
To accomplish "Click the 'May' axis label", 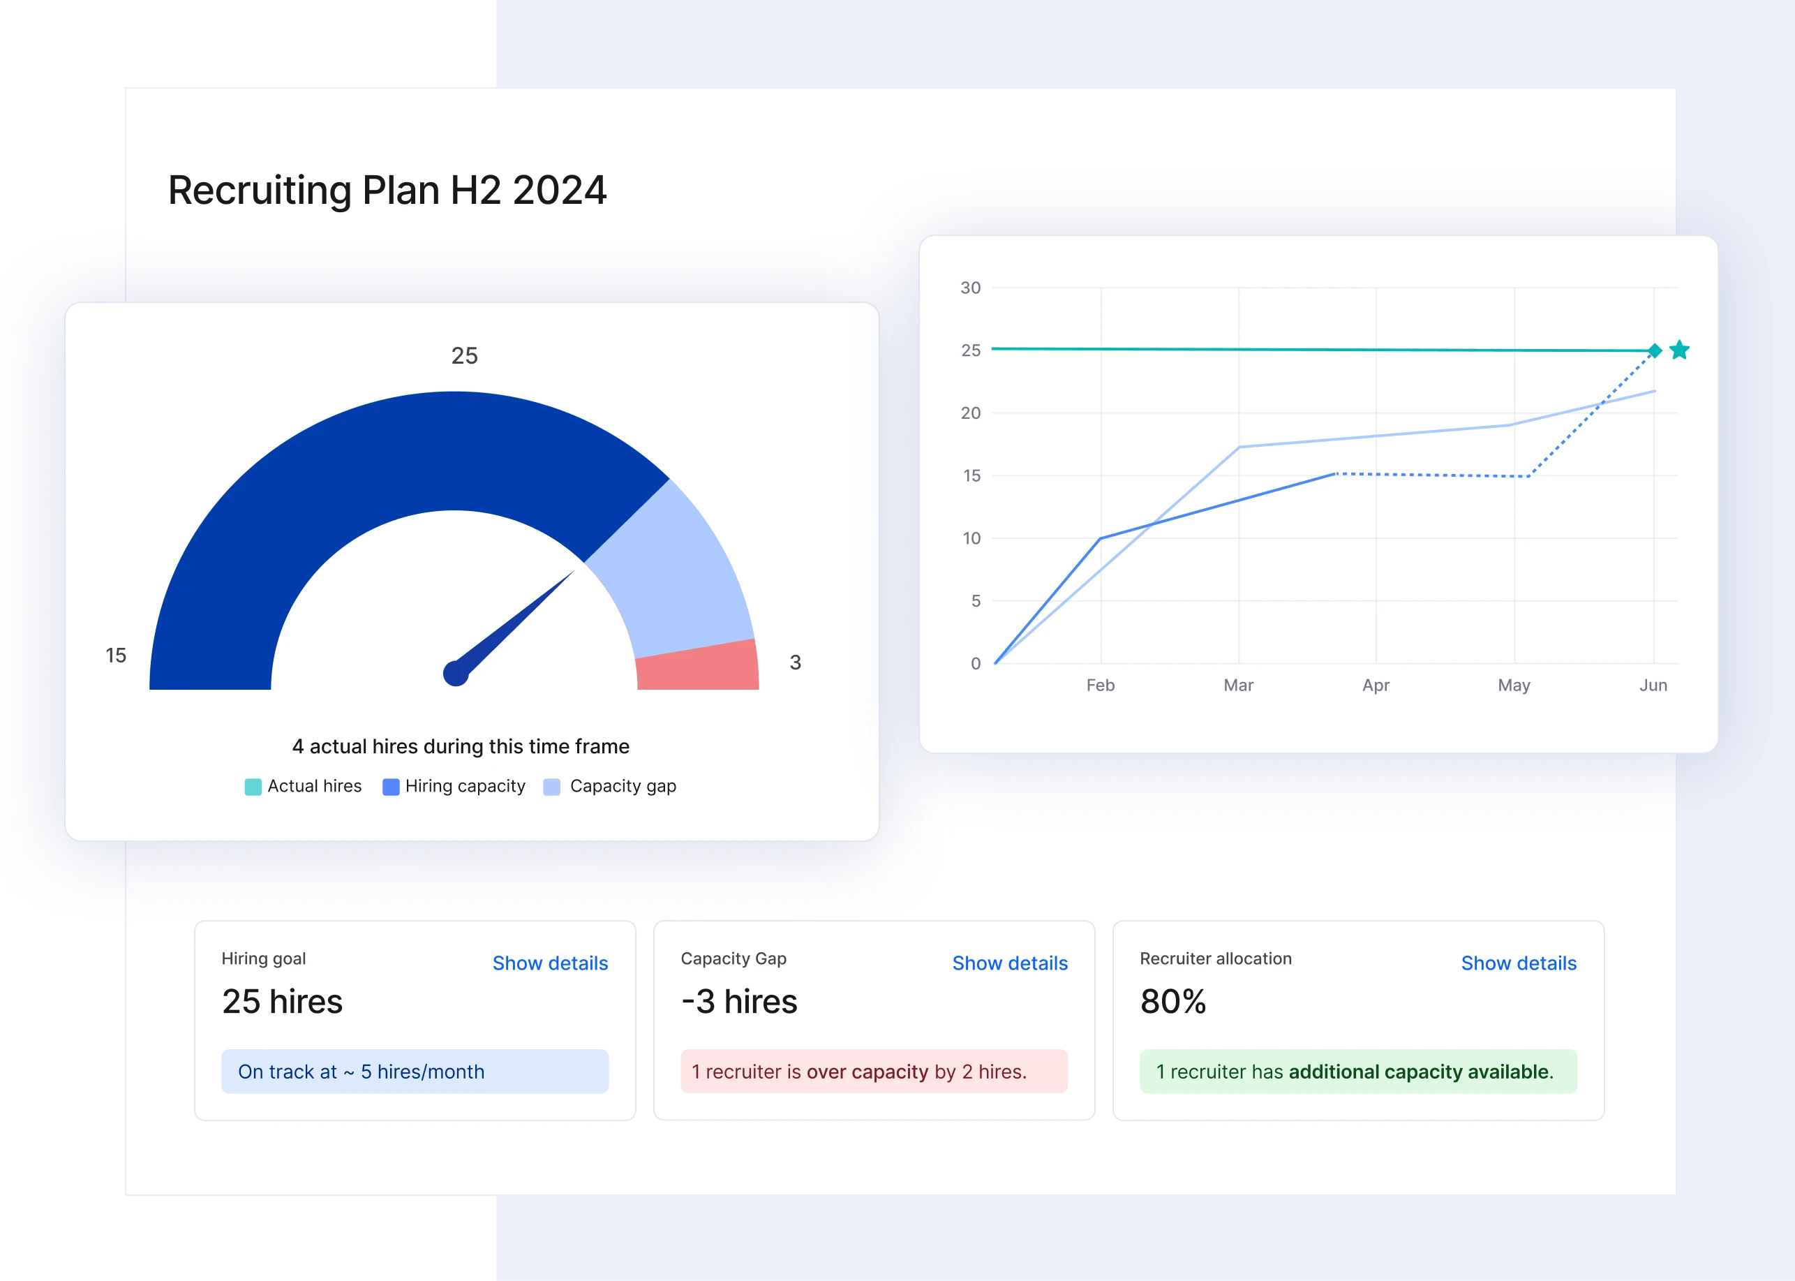I will 1514,685.
